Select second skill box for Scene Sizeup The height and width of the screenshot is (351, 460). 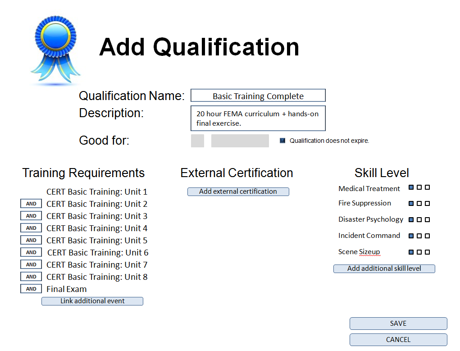pyautogui.click(x=419, y=252)
